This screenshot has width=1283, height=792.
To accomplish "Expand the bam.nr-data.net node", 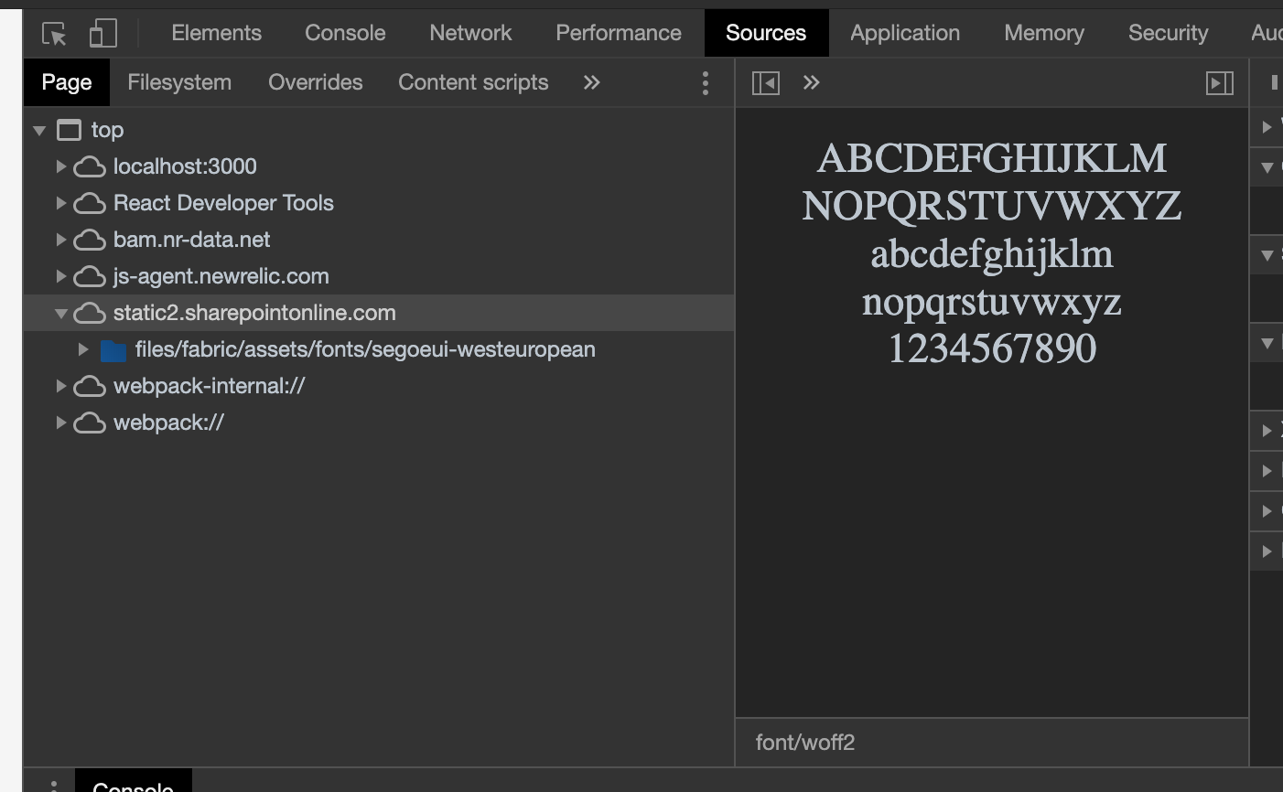I will (x=60, y=240).
